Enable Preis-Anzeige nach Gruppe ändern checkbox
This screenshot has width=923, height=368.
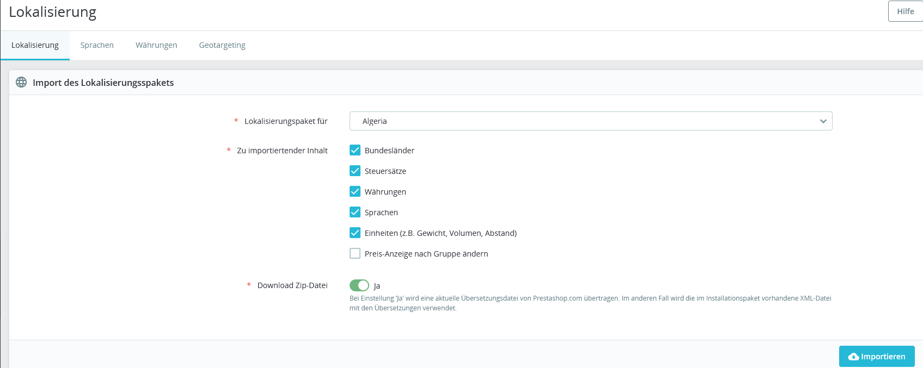(355, 253)
